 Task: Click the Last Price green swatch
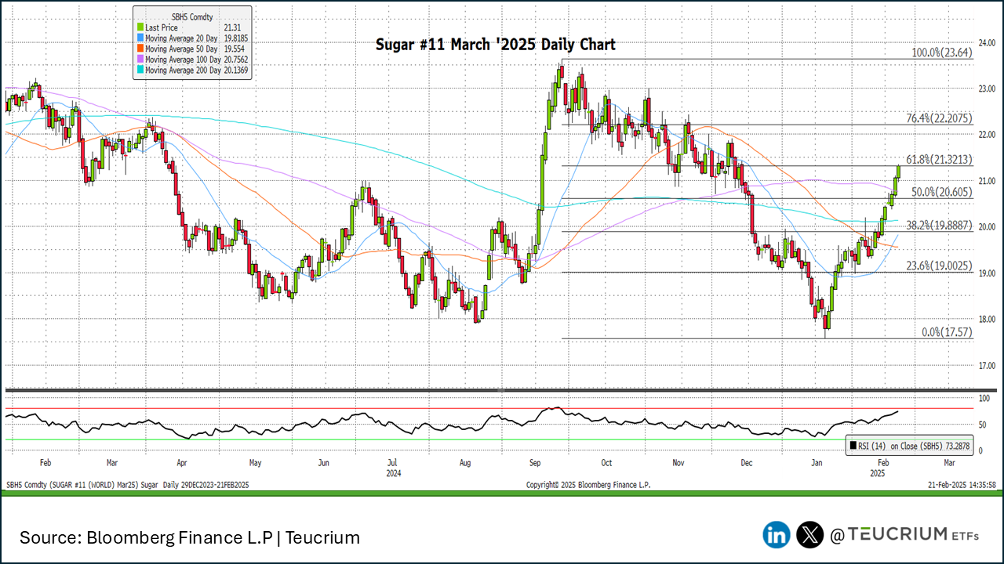pos(140,27)
